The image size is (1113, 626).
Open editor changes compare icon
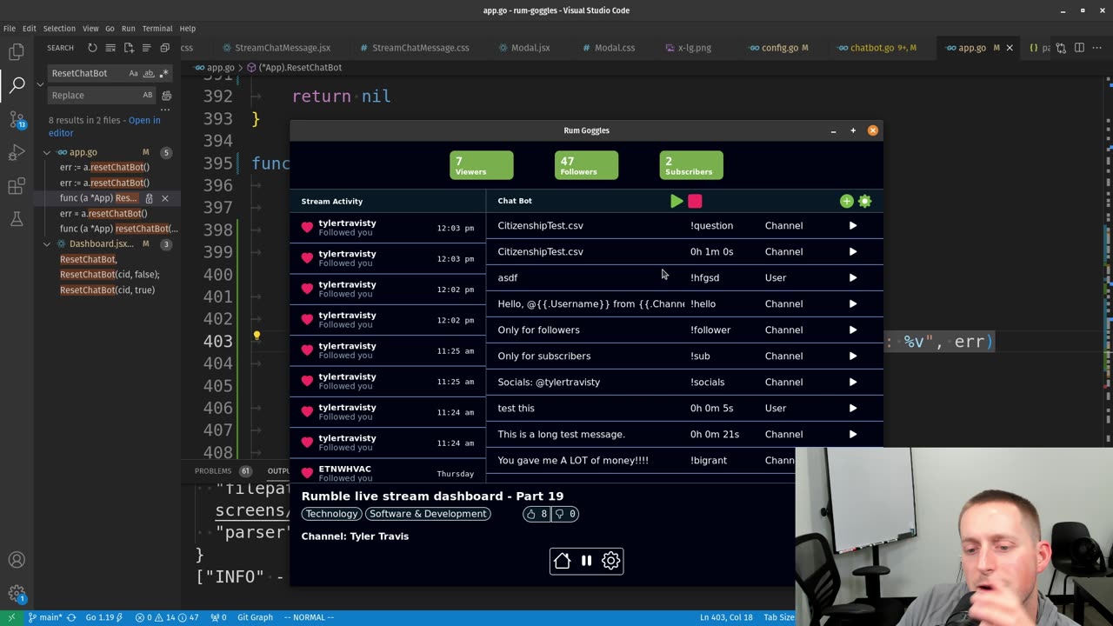point(1060,48)
